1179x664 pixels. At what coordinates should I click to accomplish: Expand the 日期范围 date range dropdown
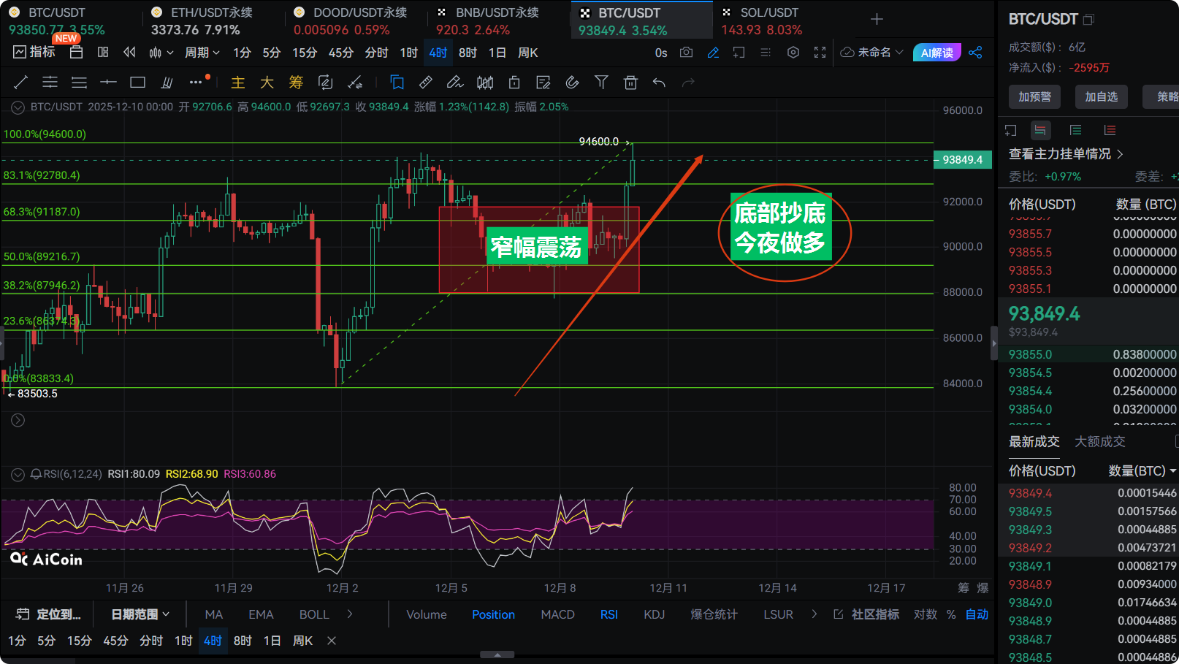tap(140, 614)
